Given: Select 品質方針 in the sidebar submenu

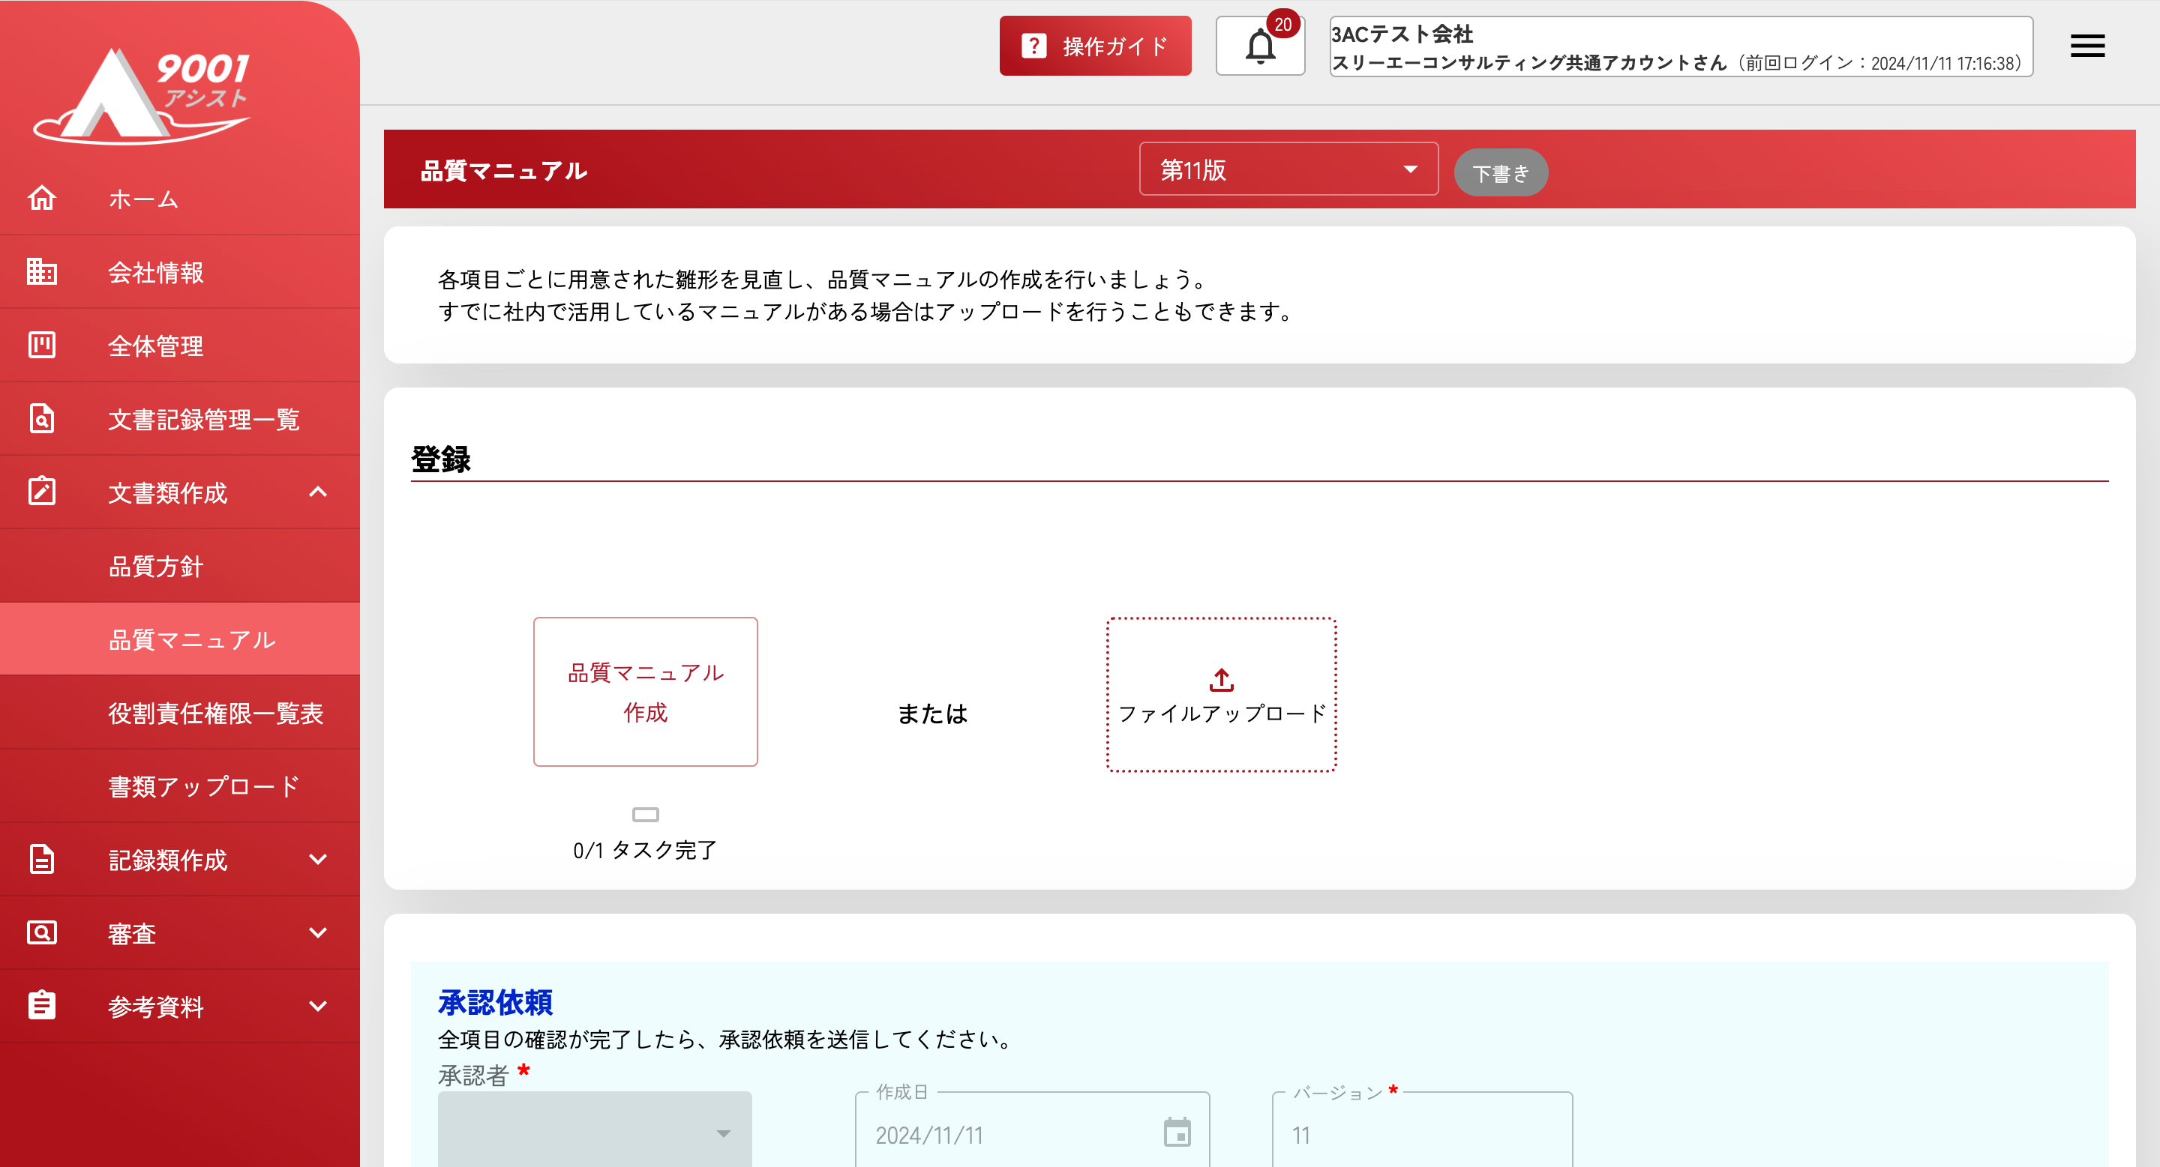Looking at the screenshot, I should [156, 567].
